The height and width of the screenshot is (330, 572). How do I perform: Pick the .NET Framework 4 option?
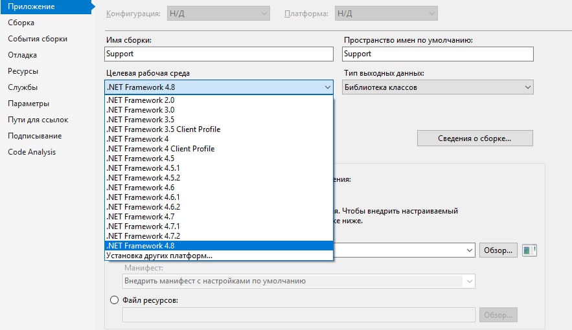pyautogui.click(x=219, y=139)
